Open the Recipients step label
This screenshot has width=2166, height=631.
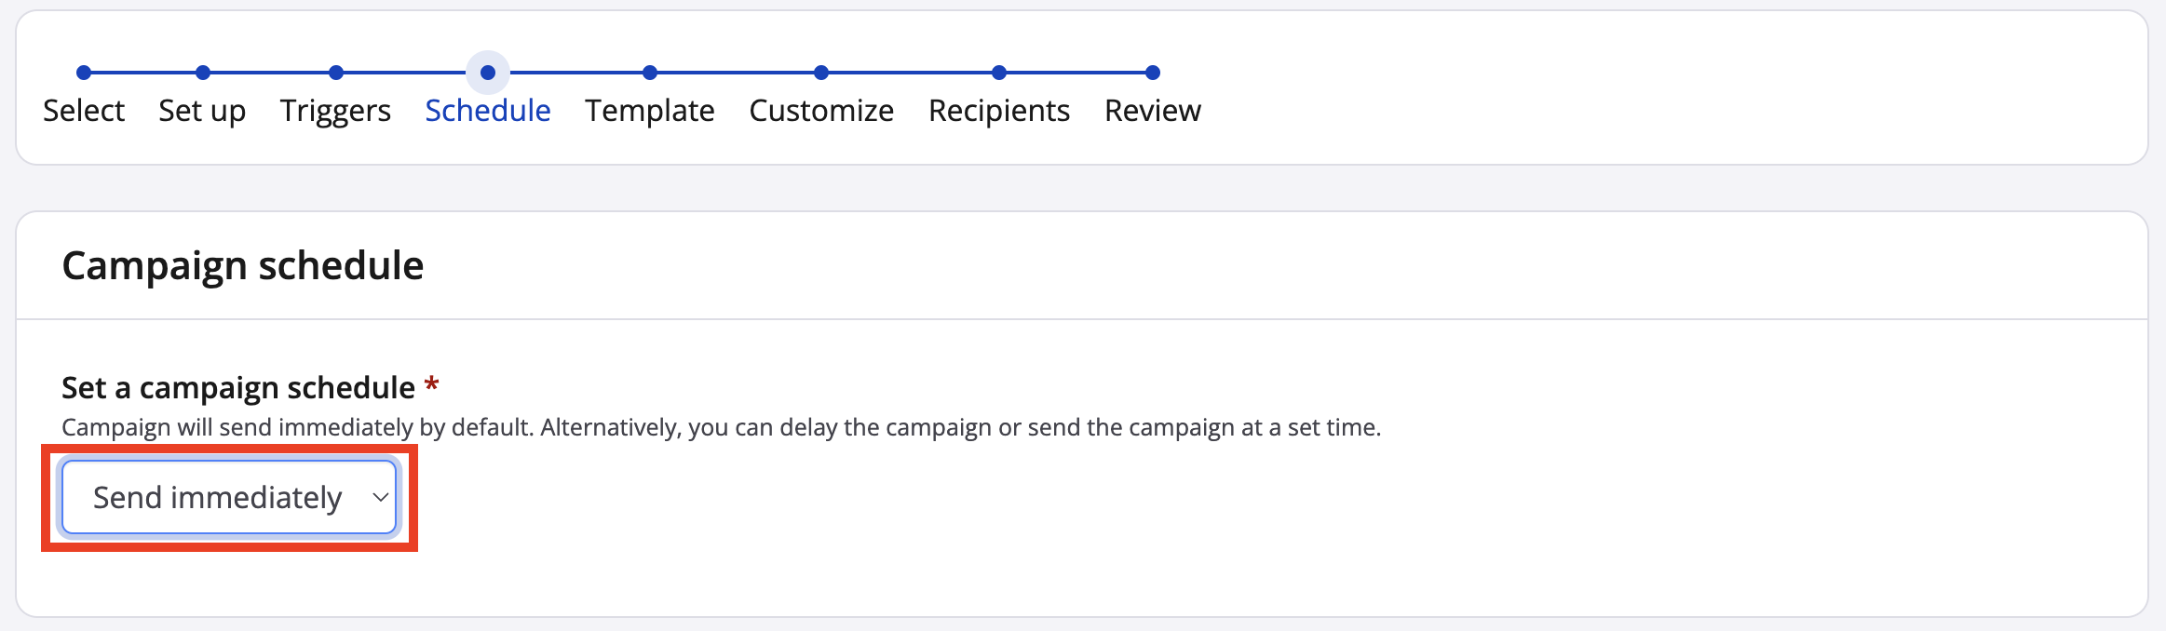click(x=999, y=111)
